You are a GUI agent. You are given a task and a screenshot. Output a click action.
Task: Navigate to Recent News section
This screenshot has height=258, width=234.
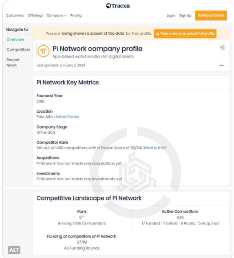tap(13, 62)
